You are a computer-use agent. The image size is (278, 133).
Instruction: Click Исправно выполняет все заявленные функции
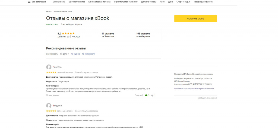tap(79, 116)
